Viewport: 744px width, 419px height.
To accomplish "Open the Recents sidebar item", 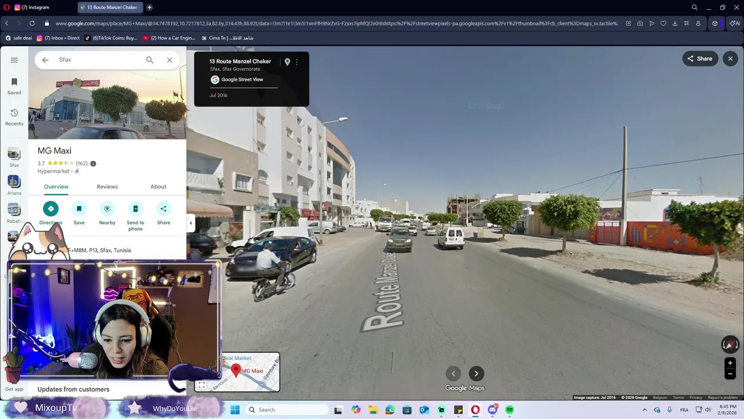I will 15,117.
